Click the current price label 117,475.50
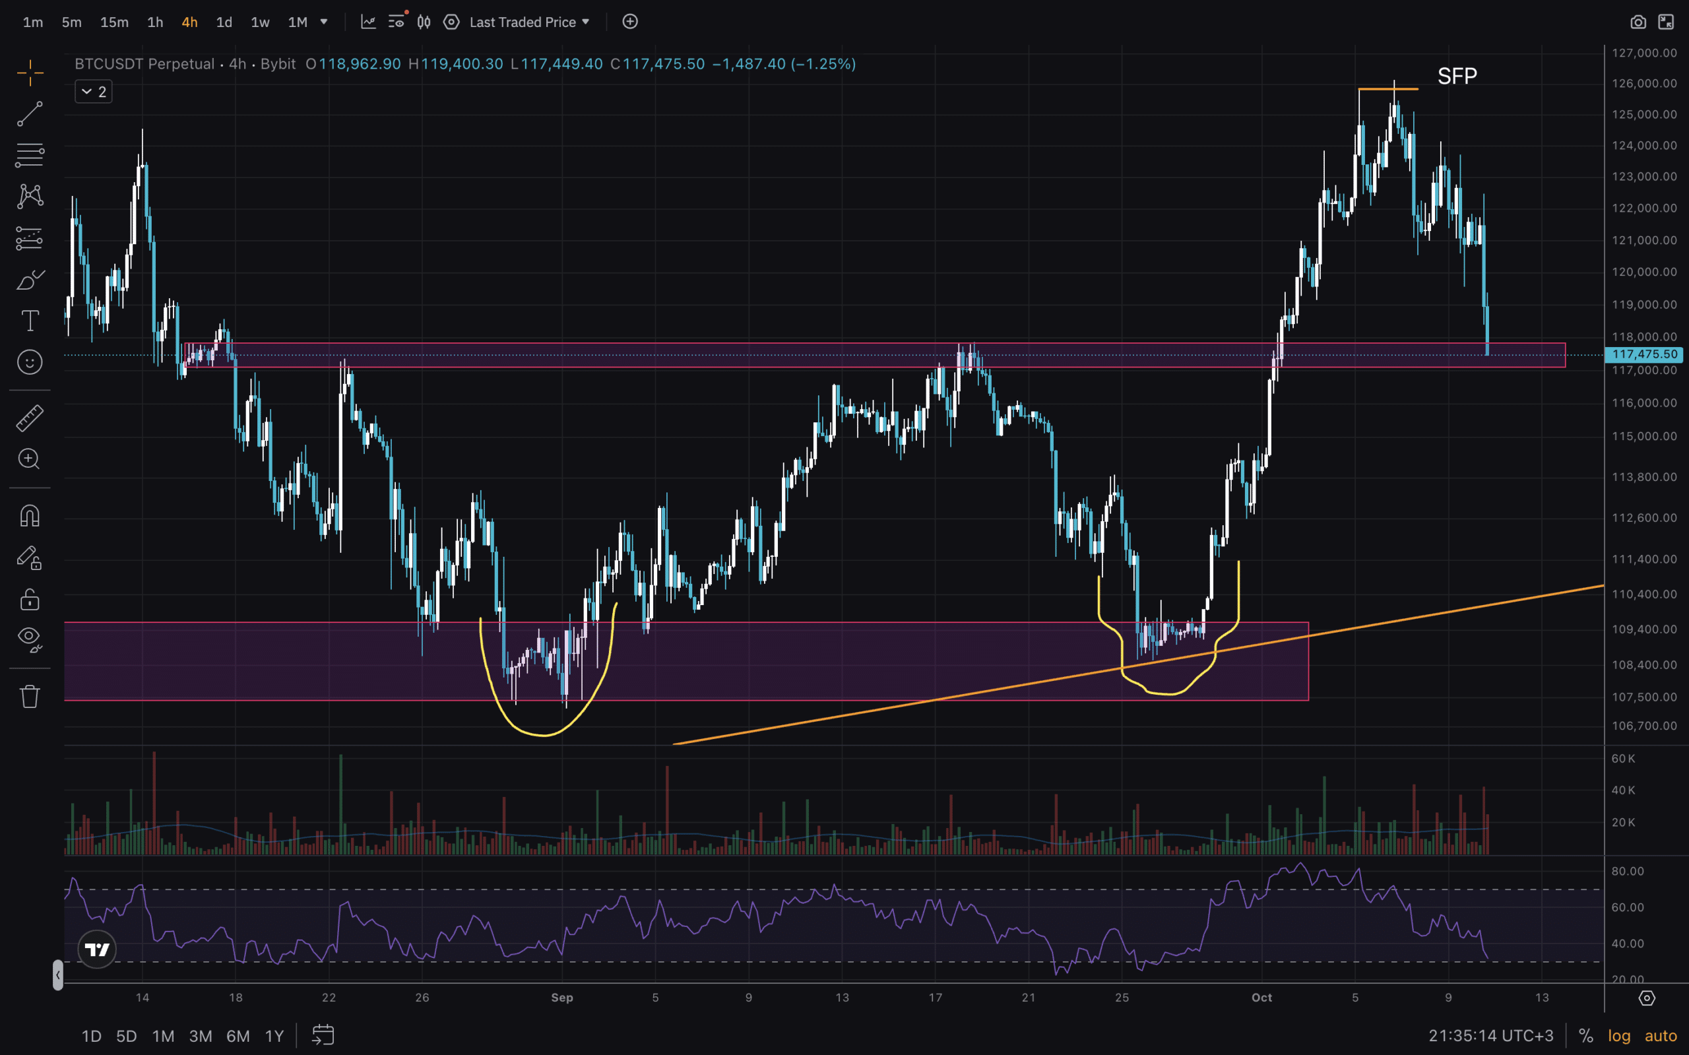This screenshot has width=1689, height=1055. (x=1643, y=354)
